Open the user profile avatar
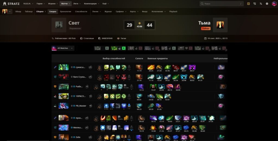 point(274,4)
